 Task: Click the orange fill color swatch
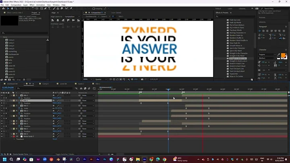(283, 55)
